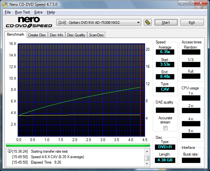210x171 pixels.
Task: Click the Random access time field
Action: 191,52
